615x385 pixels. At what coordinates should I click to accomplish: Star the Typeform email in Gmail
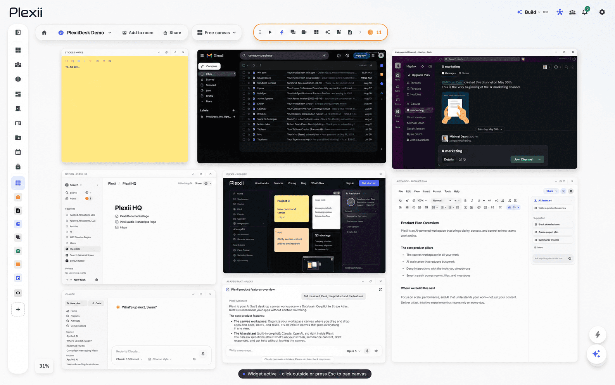(249, 139)
